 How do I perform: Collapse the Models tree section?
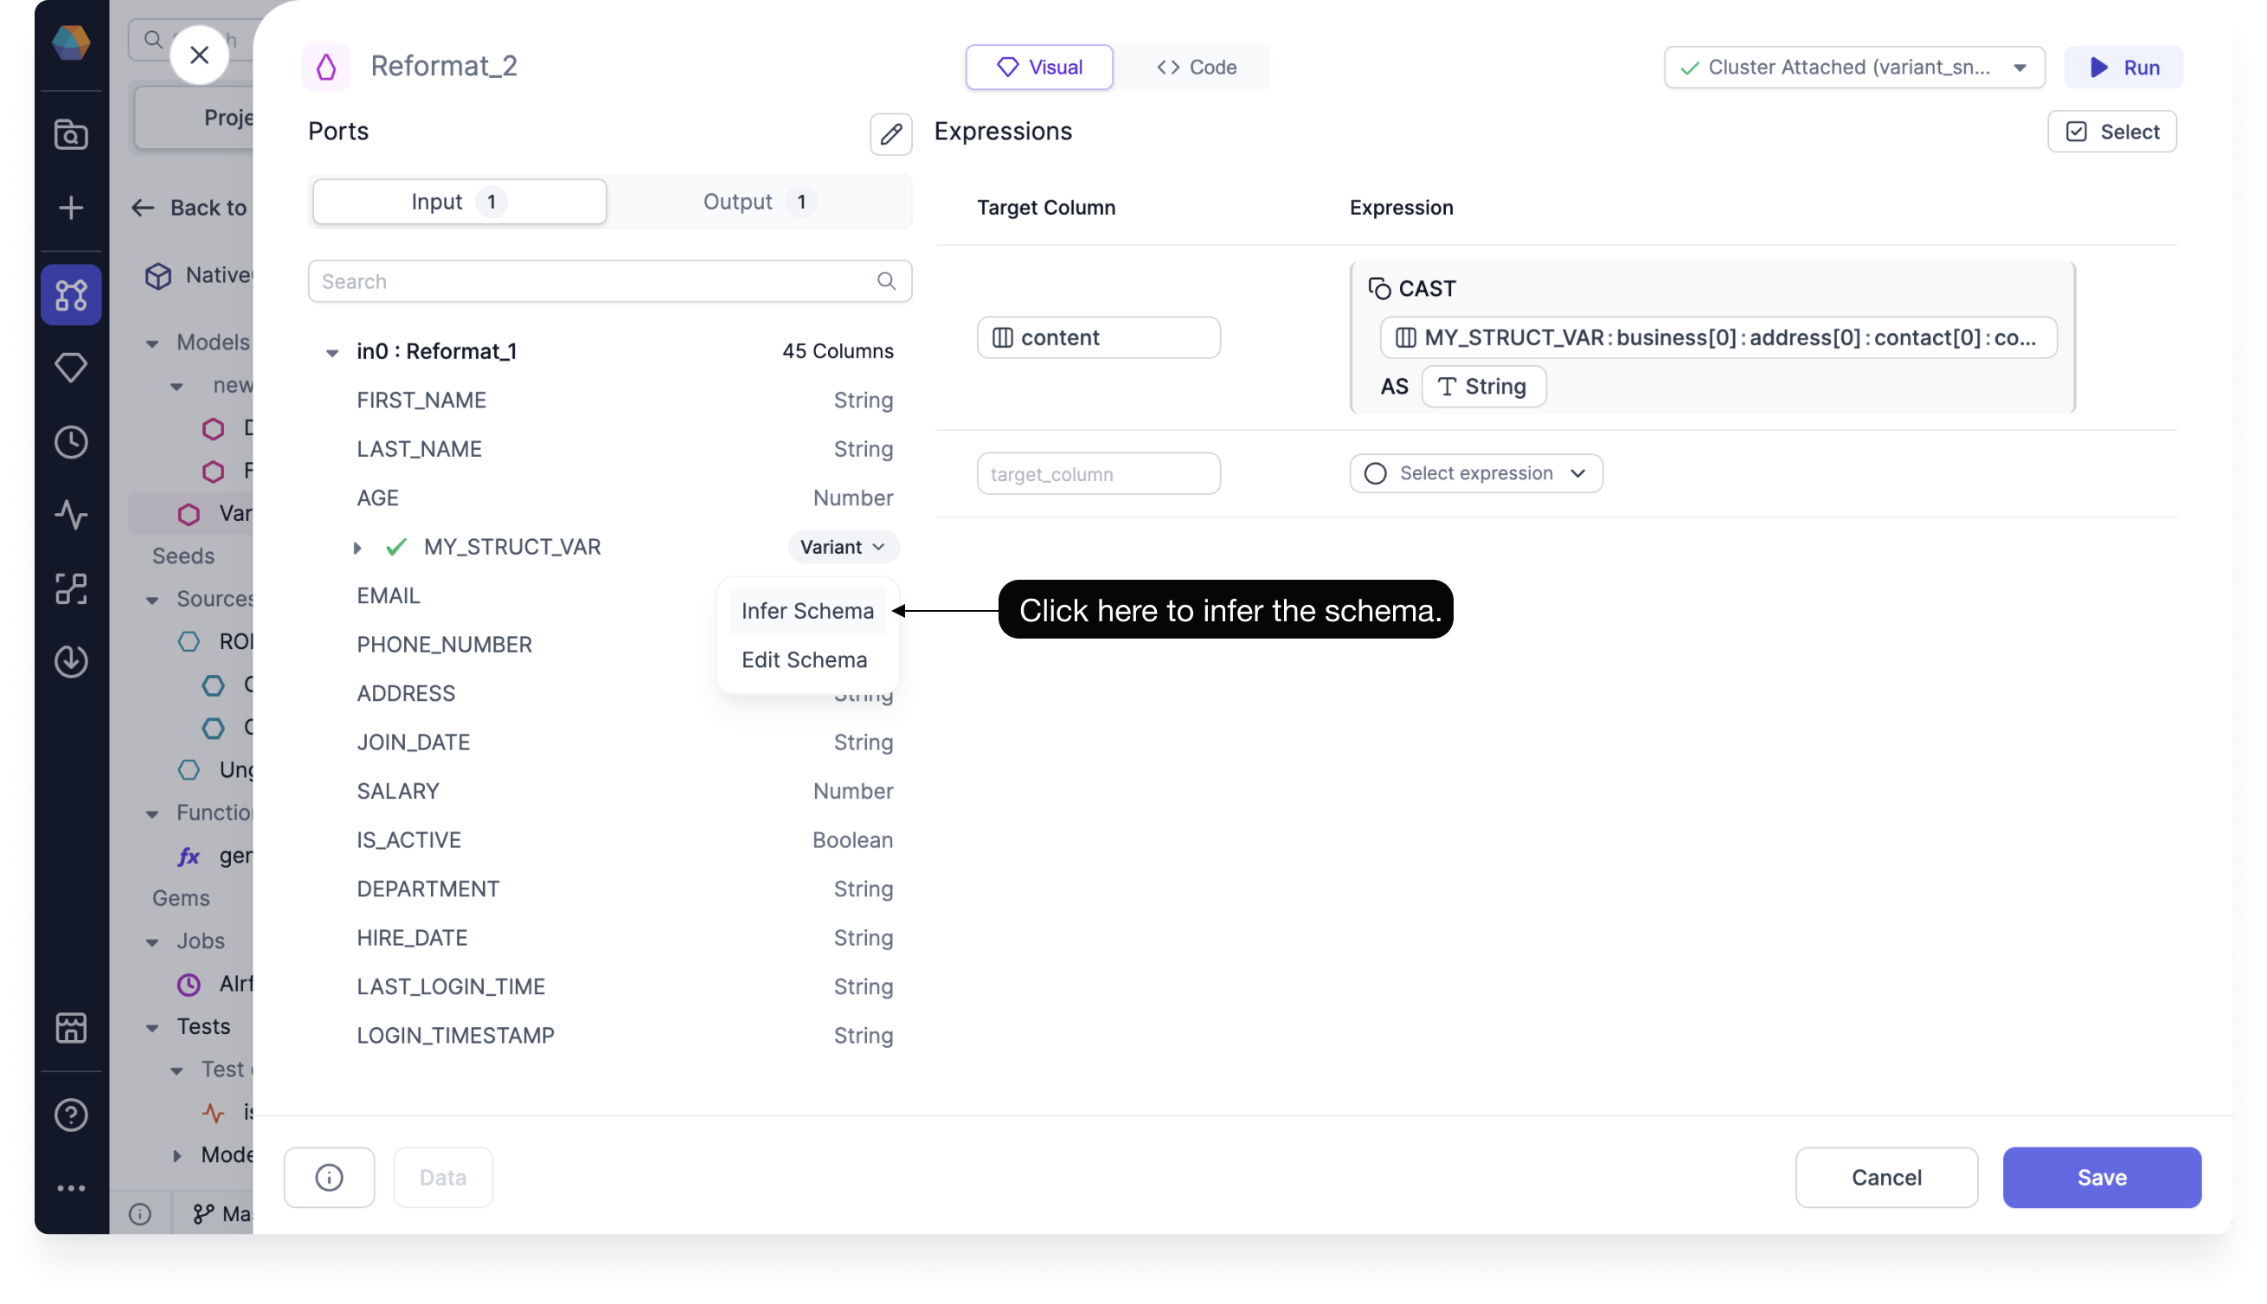(x=152, y=343)
